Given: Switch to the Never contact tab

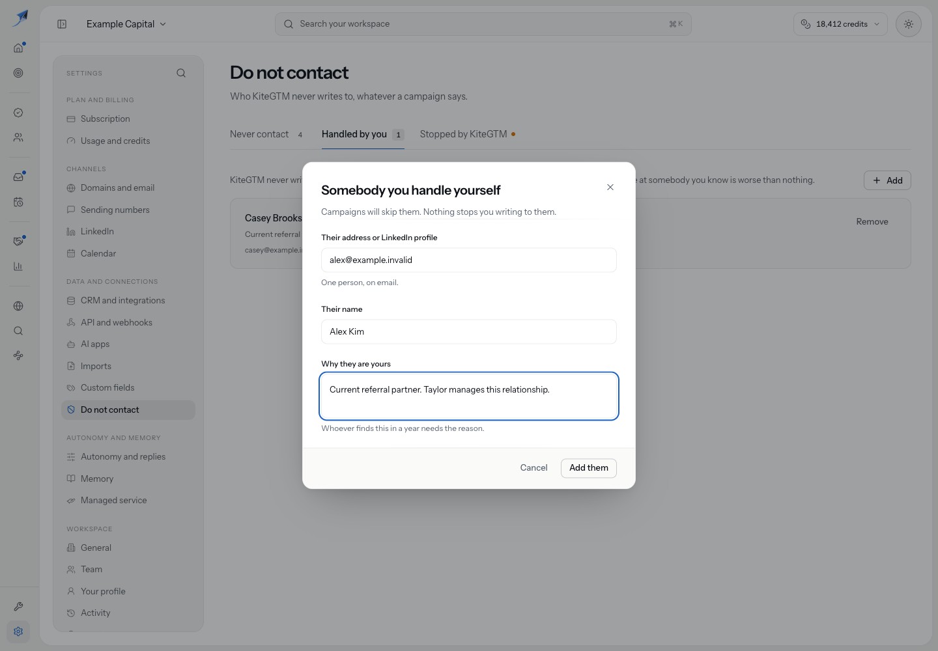Looking at the screenshot, I should click(x=266, y=134).
